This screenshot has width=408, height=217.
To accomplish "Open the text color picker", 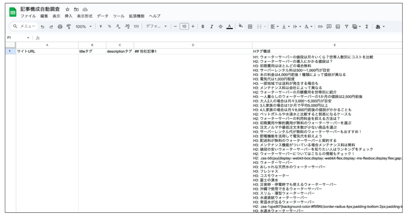I will coord(229,27).
